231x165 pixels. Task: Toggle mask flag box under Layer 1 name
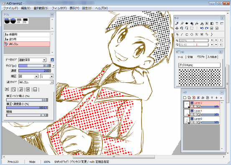[x=199, y=114]
